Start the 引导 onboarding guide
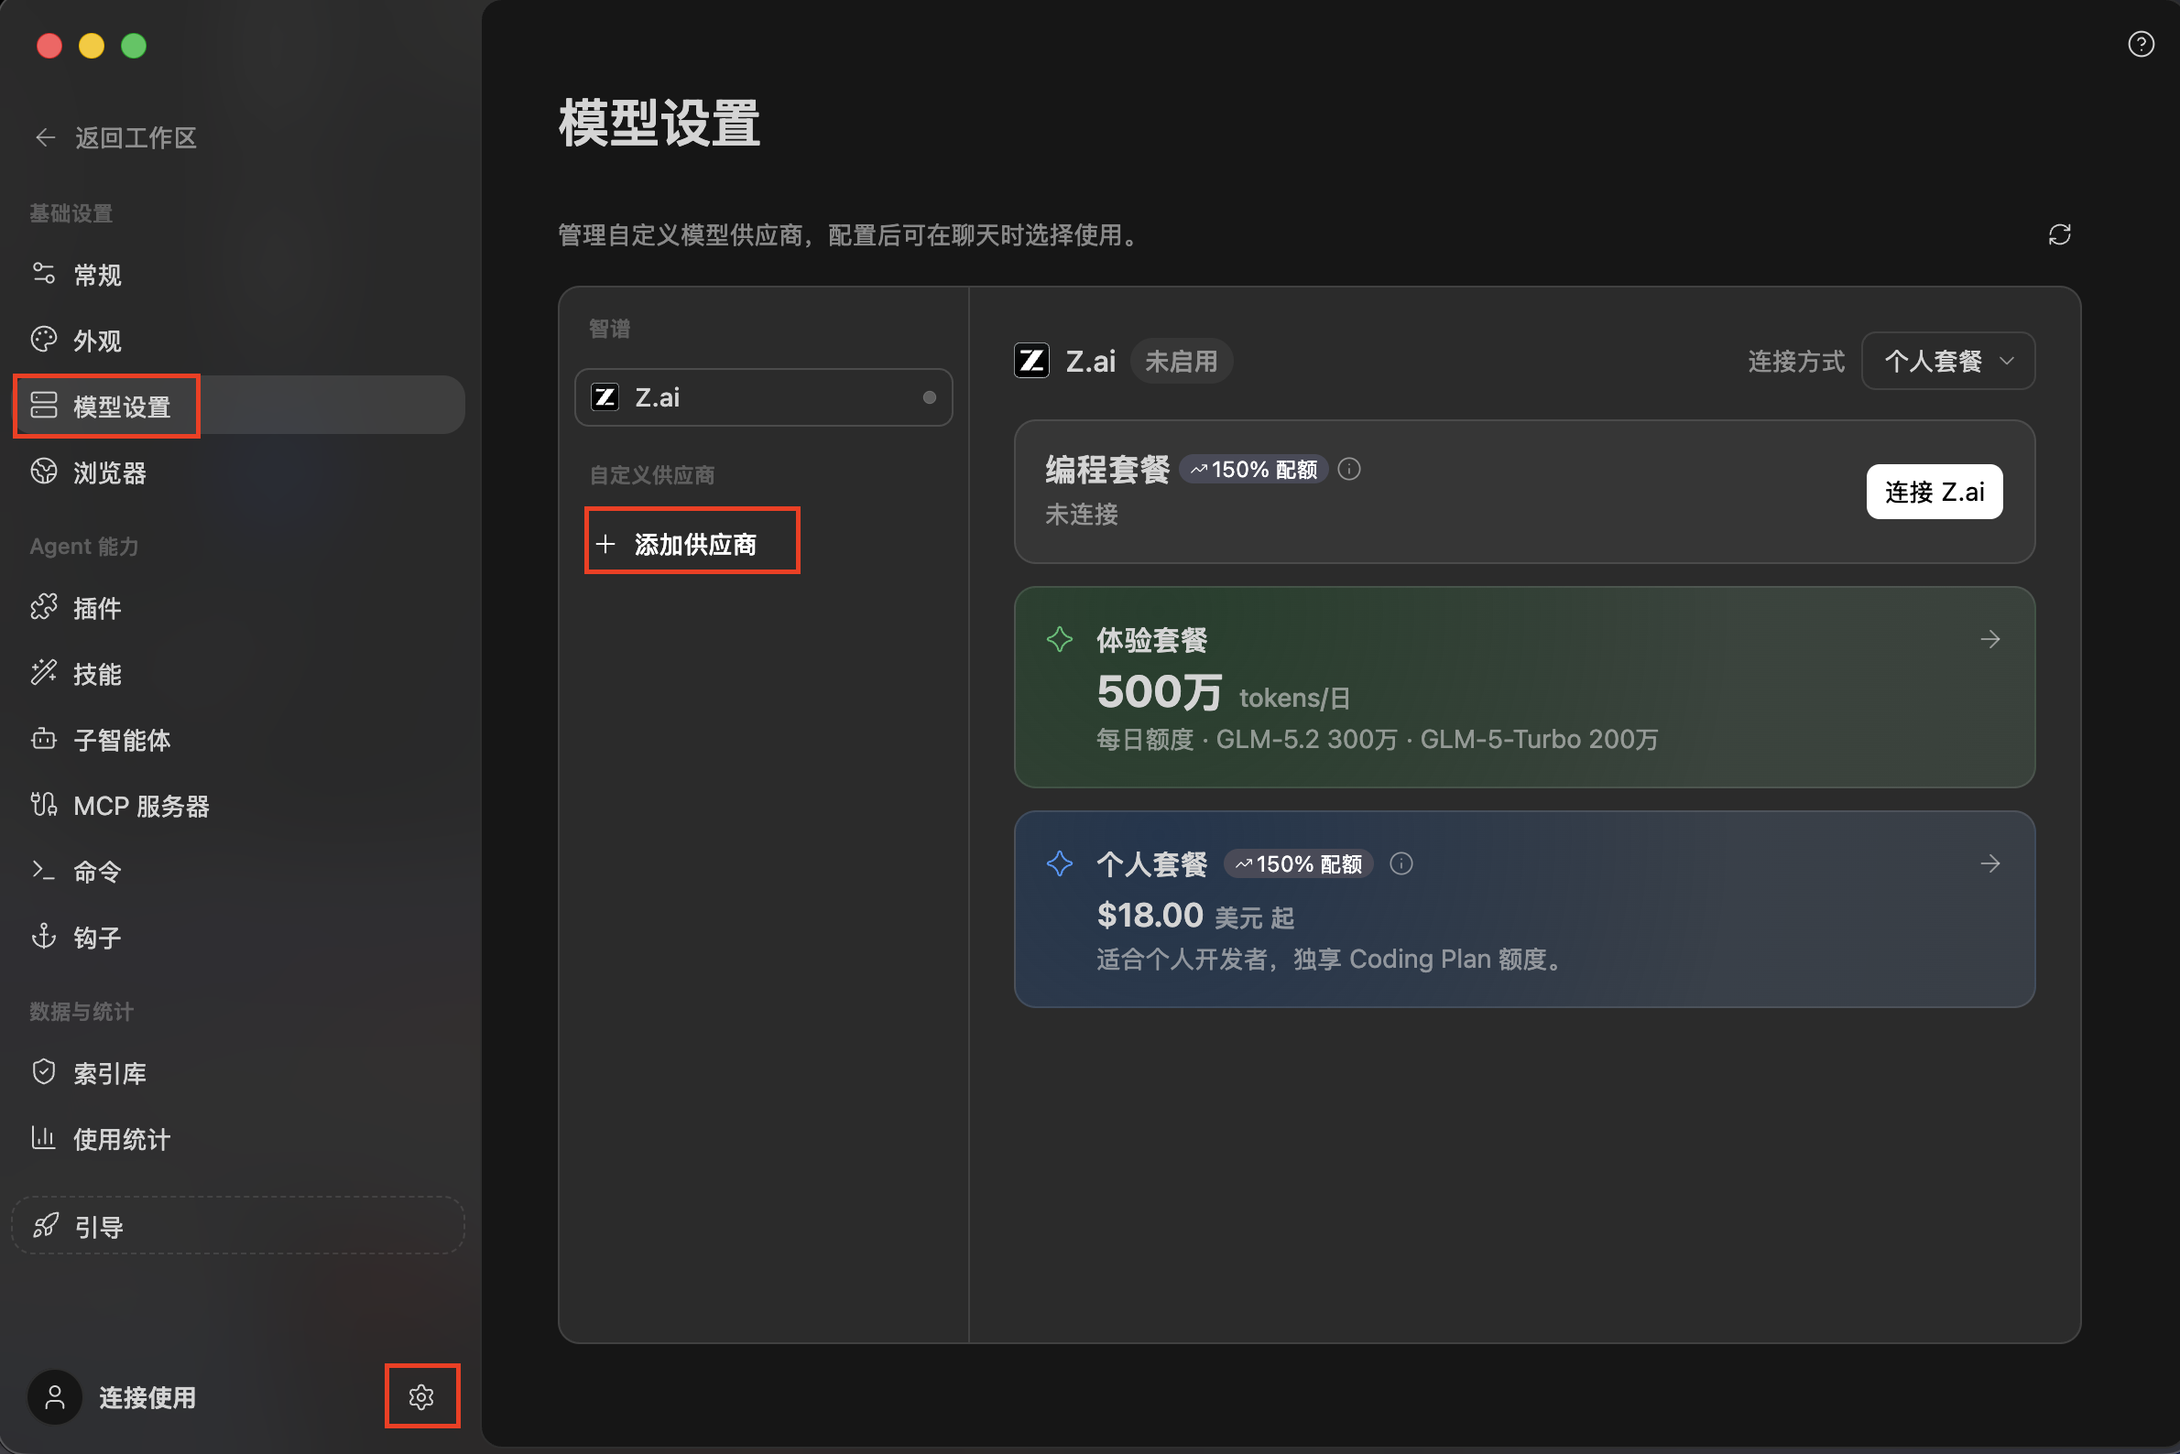Screen dimensions: 2180x1454 238,1225
